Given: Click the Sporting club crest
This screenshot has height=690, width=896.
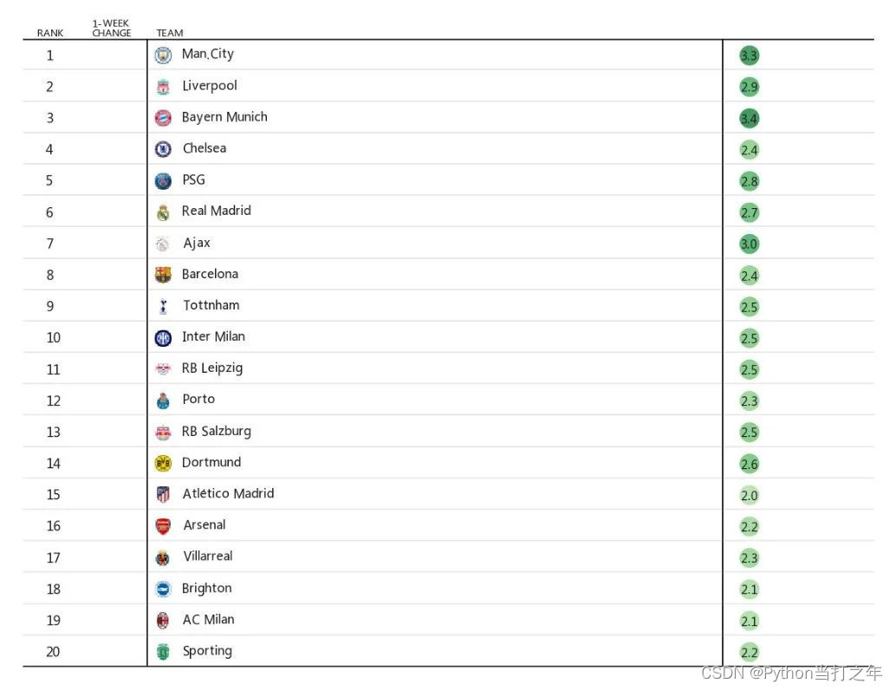Looking at the screenshot, I should [163, 652].
